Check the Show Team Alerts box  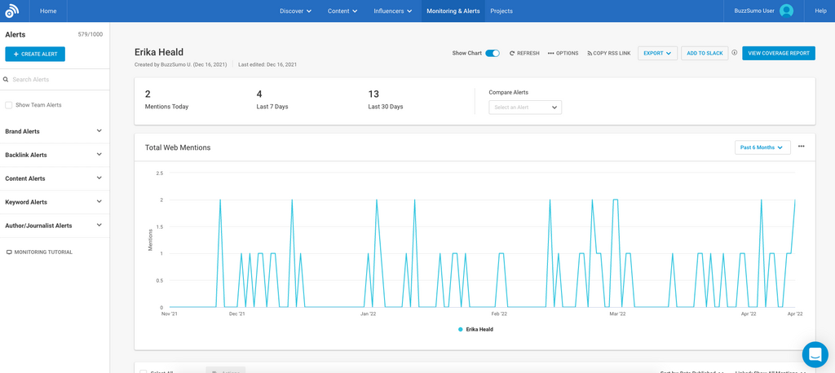coord(9,105)
